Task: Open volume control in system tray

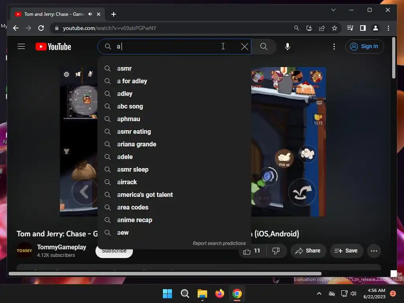Action: tap(353, 294)
